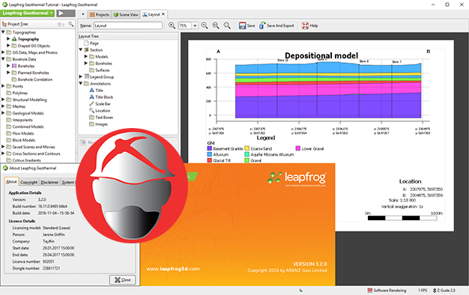Expand Boreholes in Layout Tree
The image size is (469, 295).
[86, 63]
